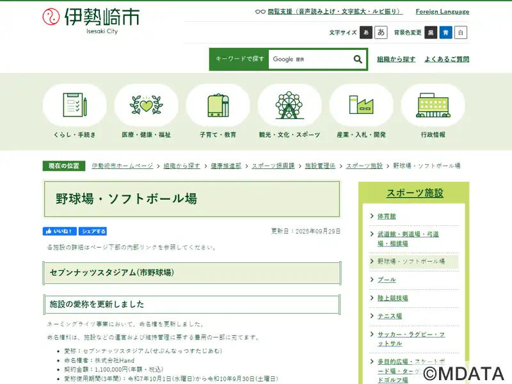Click the Facebook いいね! thumbs-up button
Image resolution: width=512 pixels, height=384 pixels.
60,231
